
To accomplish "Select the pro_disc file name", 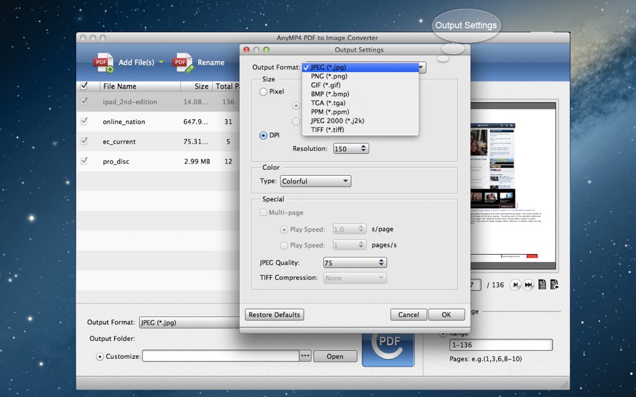I will [116, 161].
